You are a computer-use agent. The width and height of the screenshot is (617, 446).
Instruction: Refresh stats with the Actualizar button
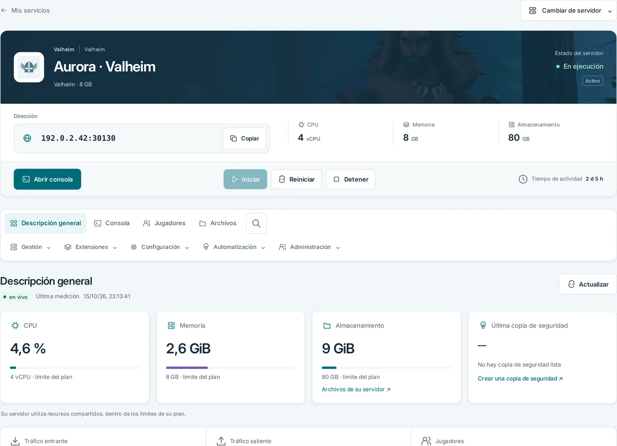588,284
